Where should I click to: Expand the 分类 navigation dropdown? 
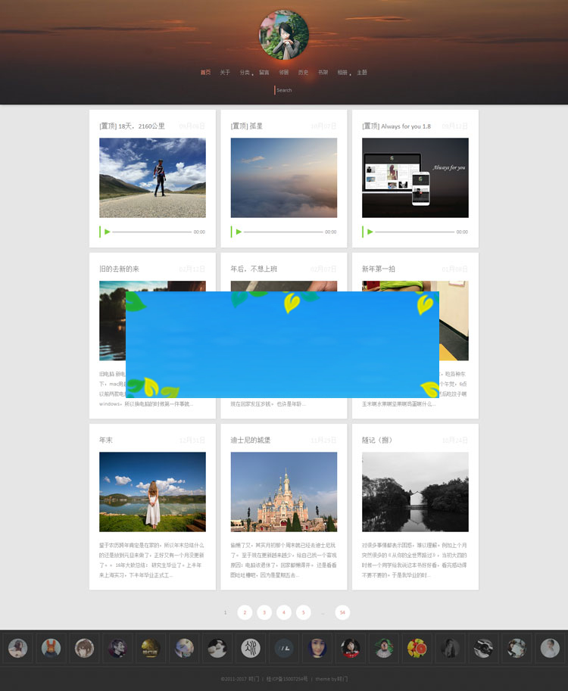click(x=245, y=73)
